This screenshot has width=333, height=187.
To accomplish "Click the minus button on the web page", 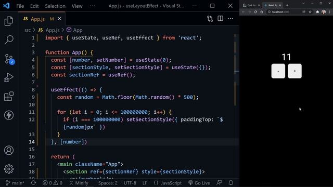I will 278,71.
